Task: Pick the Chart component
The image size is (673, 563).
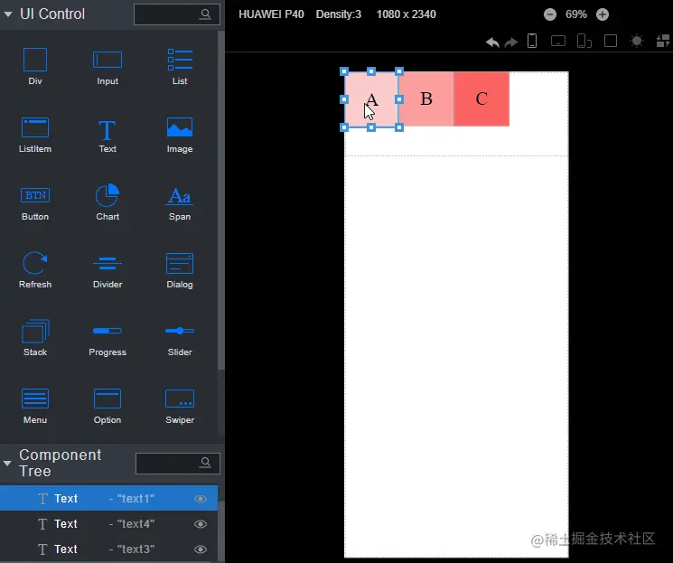Action: [107, 202]
